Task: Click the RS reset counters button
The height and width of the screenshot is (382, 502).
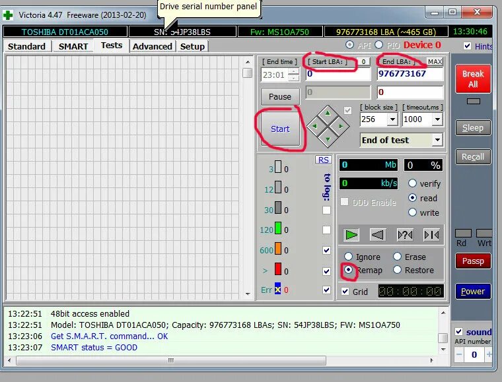Action: click(324, 160)
